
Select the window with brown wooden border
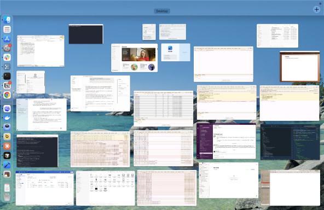(299, 66)
